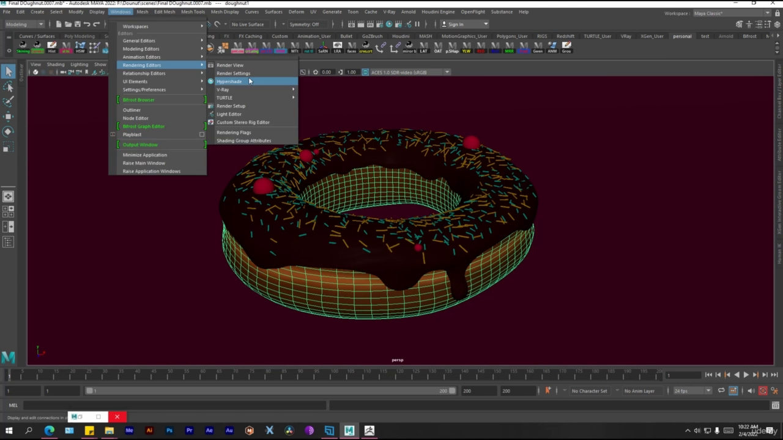Click the ANM shelf icon

tap(552, 47)
